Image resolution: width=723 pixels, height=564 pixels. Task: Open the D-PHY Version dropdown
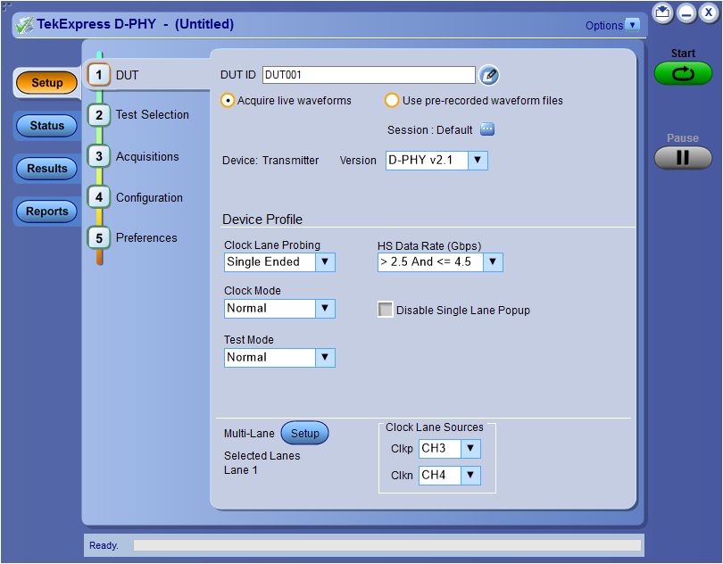[478, 161]
